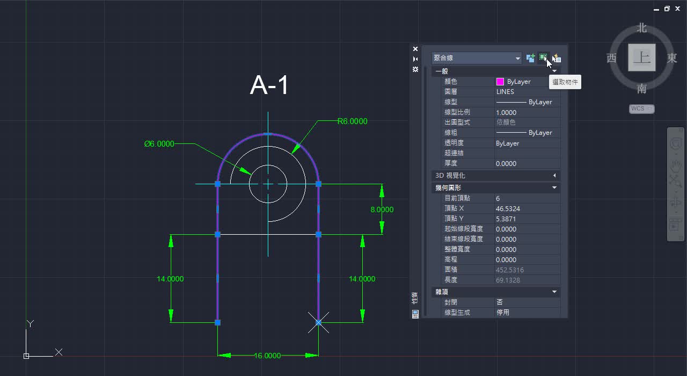Click 南 on the ViewCube compass
Image resolution: width=687 pixels, height=376 pixels.
(642, 89)
